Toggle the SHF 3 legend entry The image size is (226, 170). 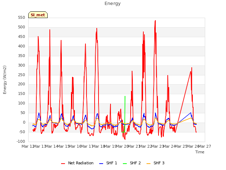coord(155,163)
